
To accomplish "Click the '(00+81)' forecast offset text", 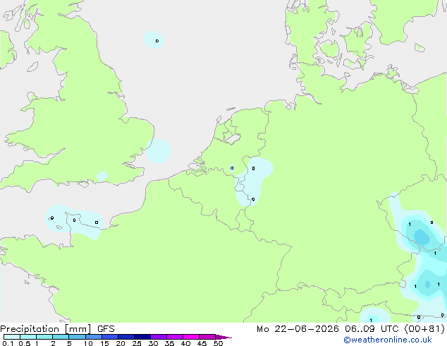I will [424, 329].
